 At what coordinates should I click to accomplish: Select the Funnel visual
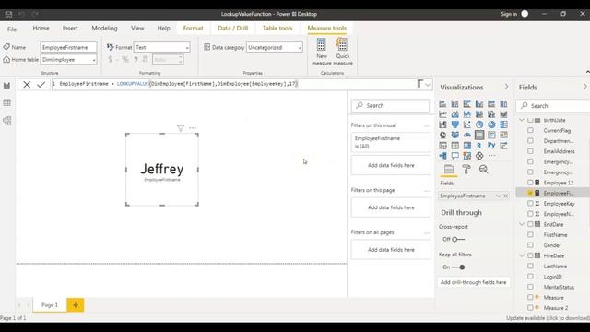(x=454, y=125)
